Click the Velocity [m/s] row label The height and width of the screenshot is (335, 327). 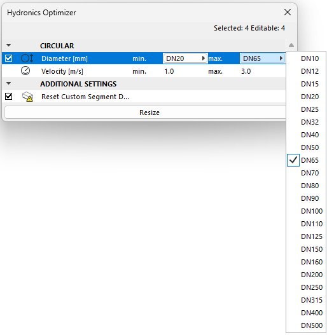[62, 71]
